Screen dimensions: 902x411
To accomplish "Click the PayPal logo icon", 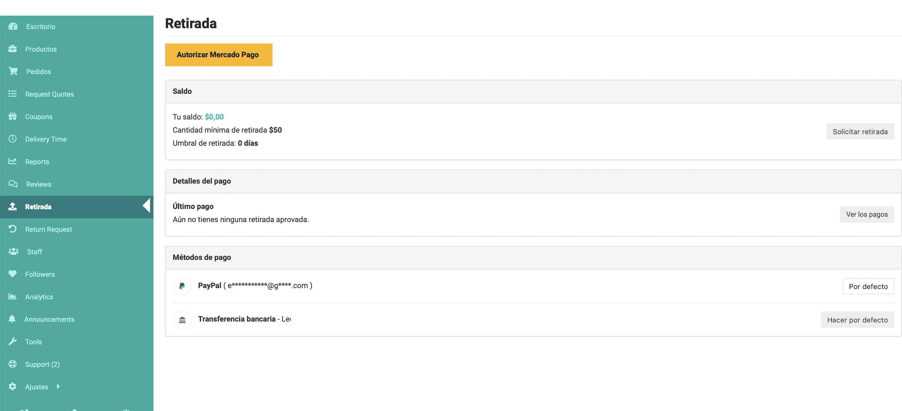I will pos(182,286).
